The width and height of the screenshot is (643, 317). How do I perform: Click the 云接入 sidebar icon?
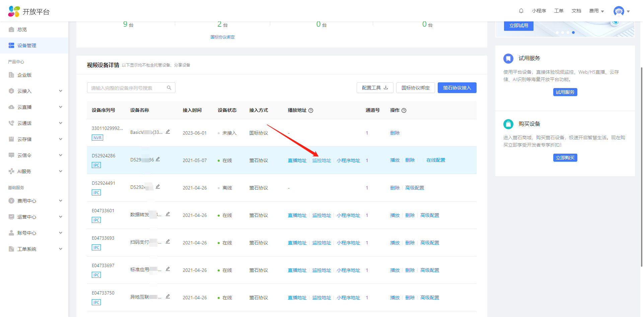click(11, 91)
